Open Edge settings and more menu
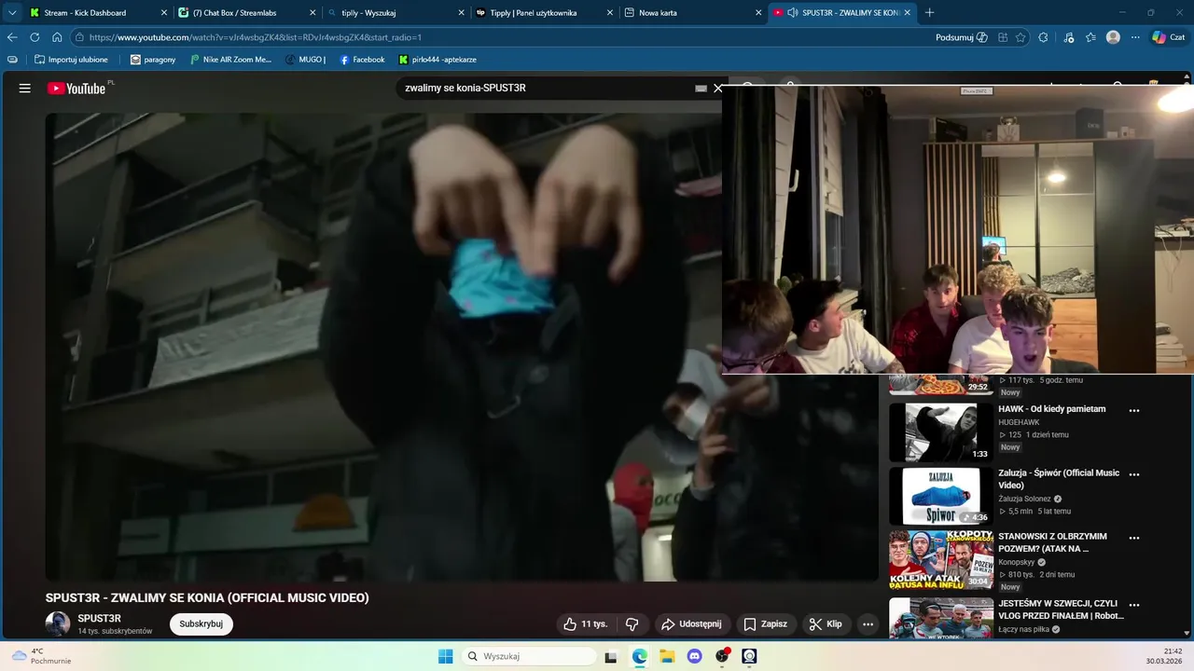This screenshot has height=671, width=1194. (x=1135, y=37)
